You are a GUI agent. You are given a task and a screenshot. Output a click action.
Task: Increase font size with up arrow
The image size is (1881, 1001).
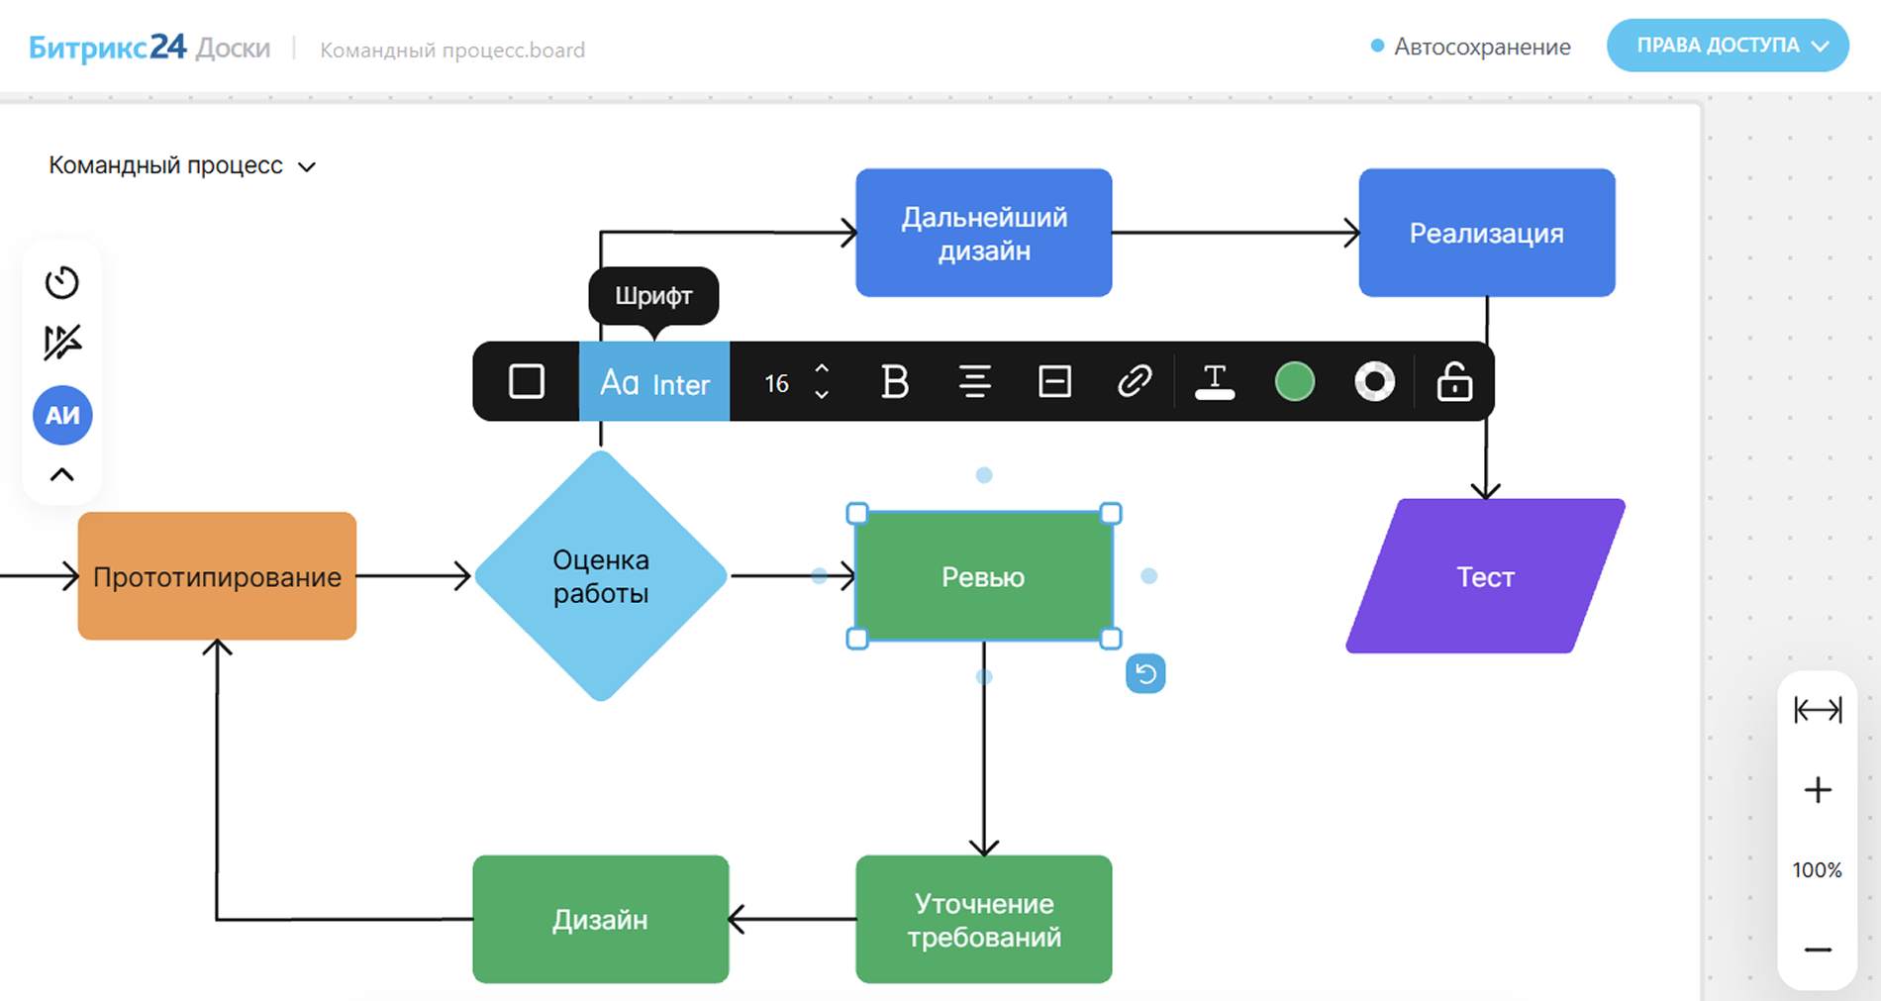click(822, 369)
